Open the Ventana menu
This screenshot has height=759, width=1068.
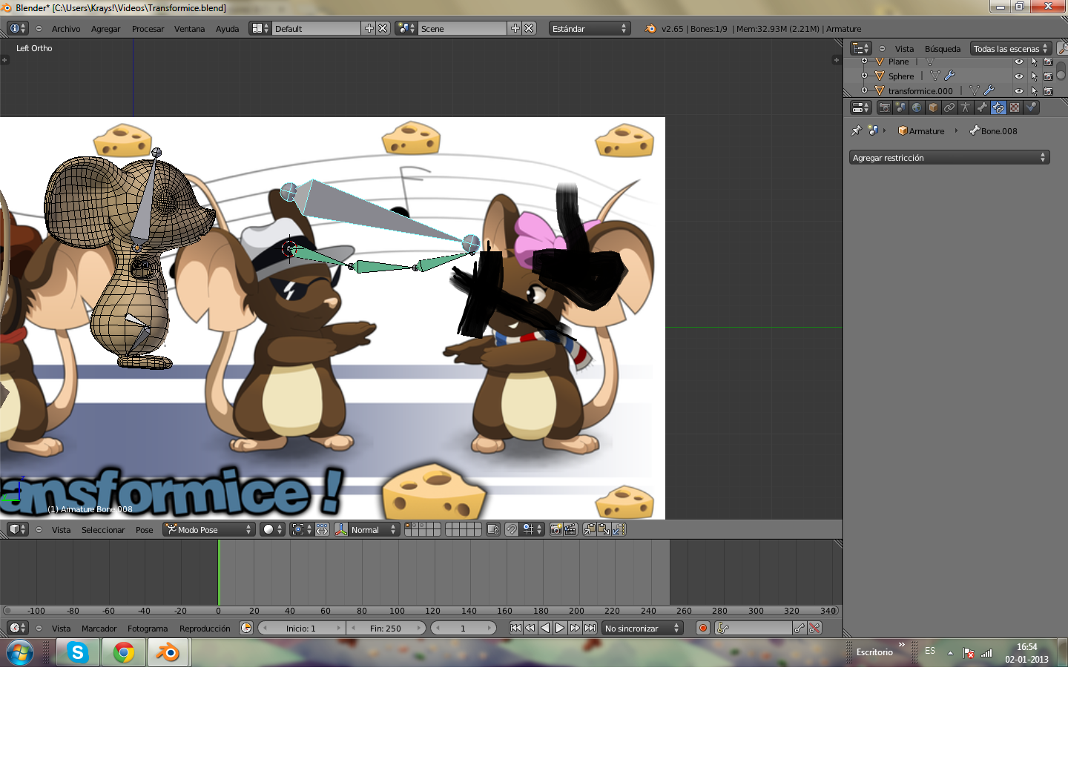point(189,29)
